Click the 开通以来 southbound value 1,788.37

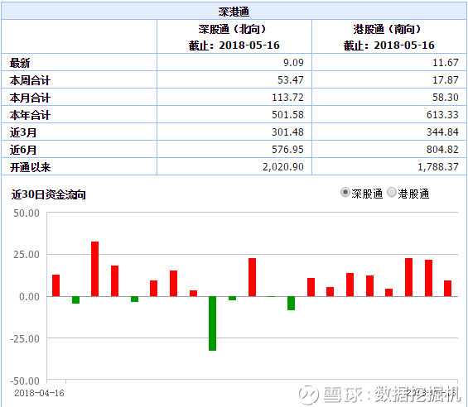tap(438, 166)
